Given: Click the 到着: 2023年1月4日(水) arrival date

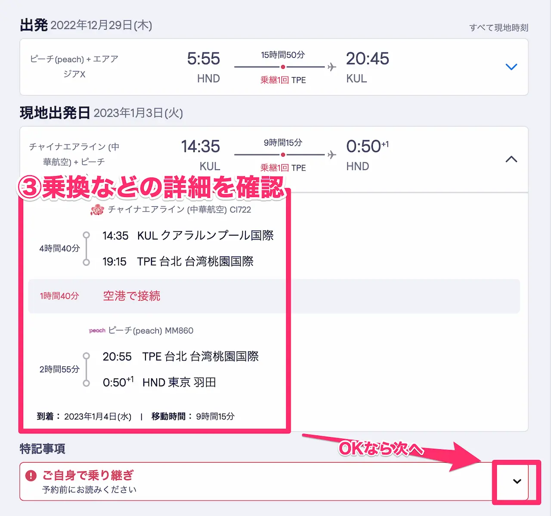Looking at the screenshot, I should [84, 417].
